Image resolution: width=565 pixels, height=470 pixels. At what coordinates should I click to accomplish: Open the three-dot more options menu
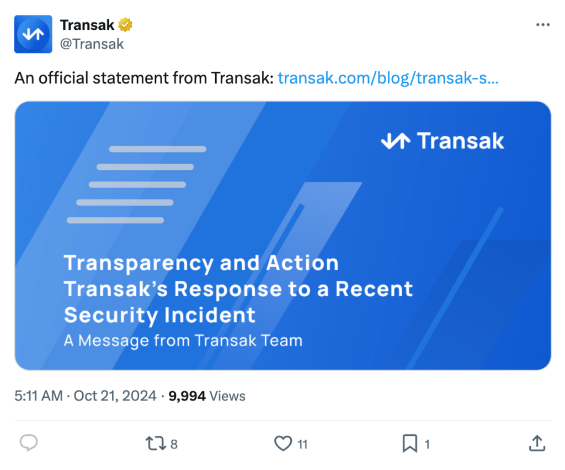[x=543, y=25]
